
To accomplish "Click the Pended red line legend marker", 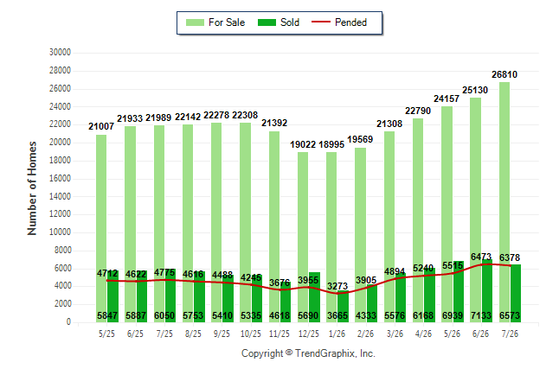I will click(x=321, y=22).
